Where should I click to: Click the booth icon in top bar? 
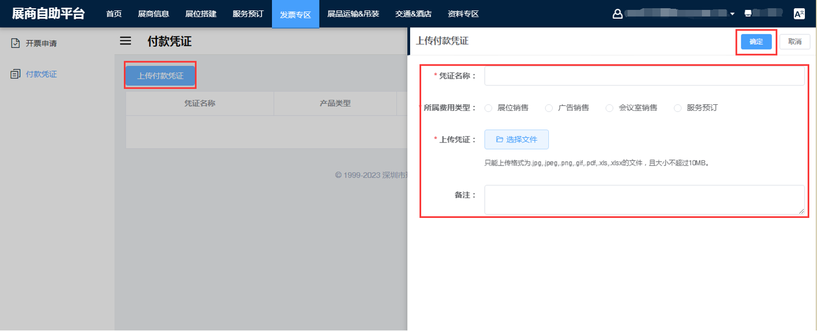(748, 14)
